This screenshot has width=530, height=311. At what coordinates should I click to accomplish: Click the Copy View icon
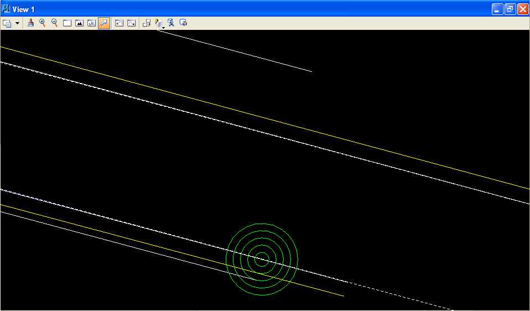[x=147, y=23]
